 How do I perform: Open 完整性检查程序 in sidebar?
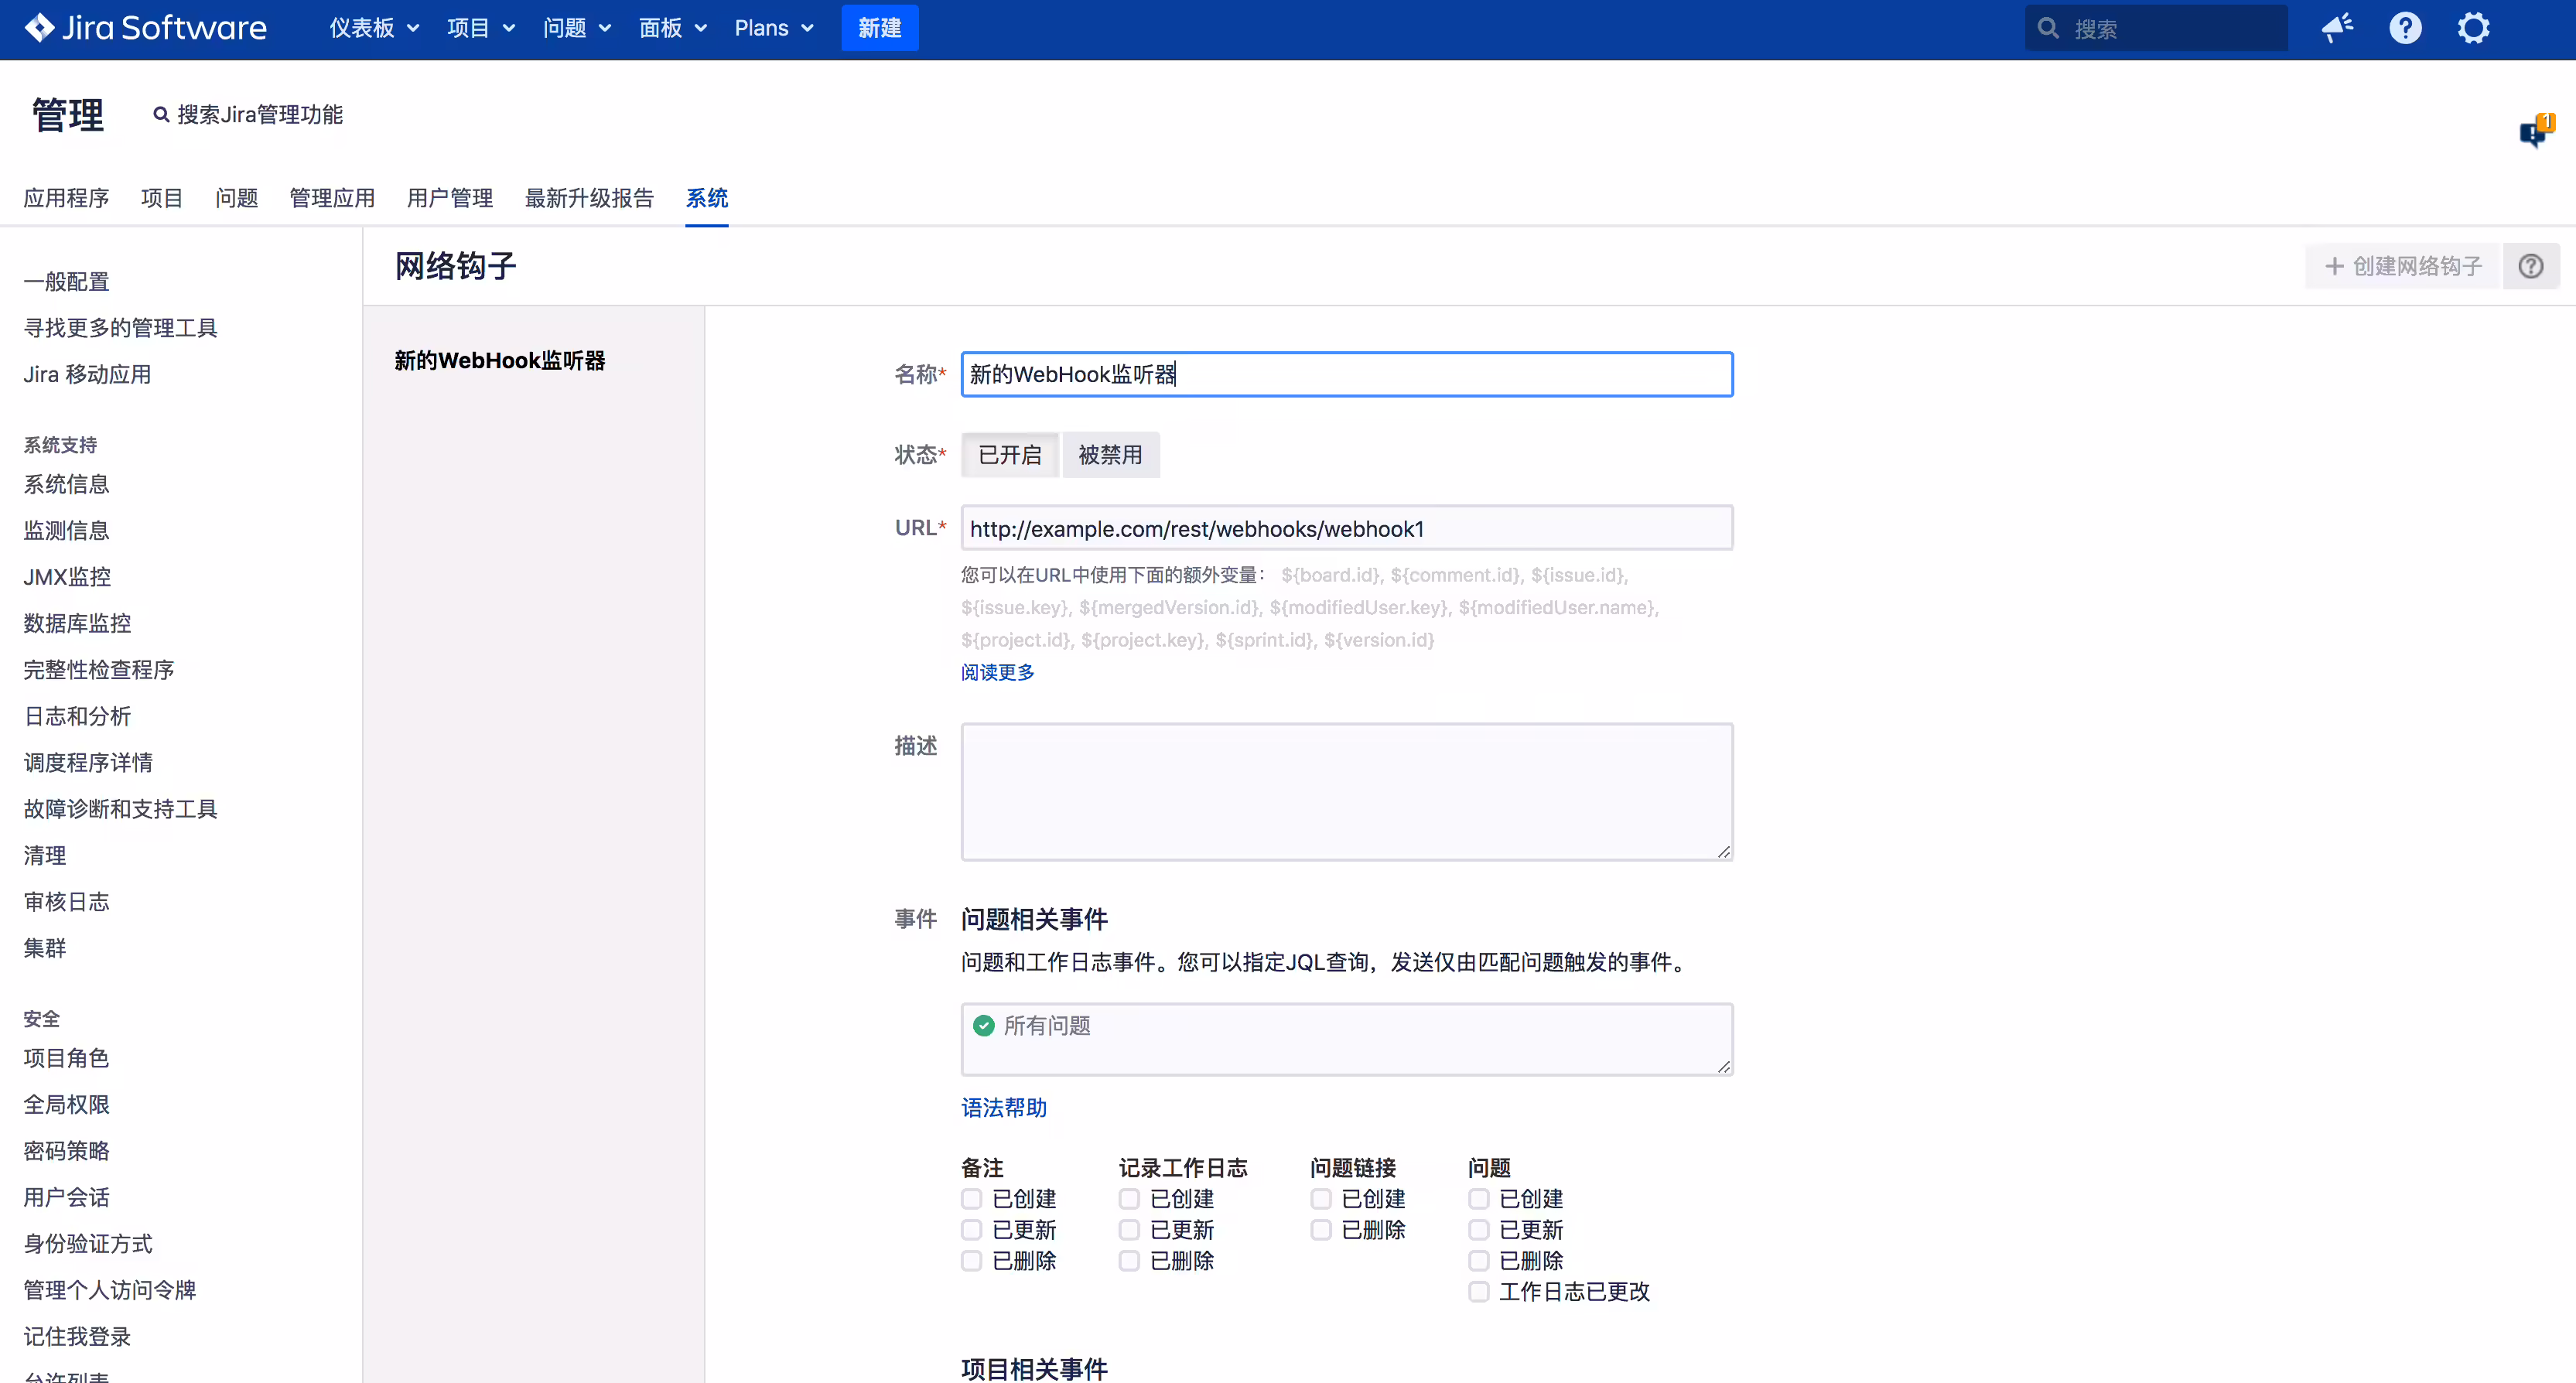point(98,670)
